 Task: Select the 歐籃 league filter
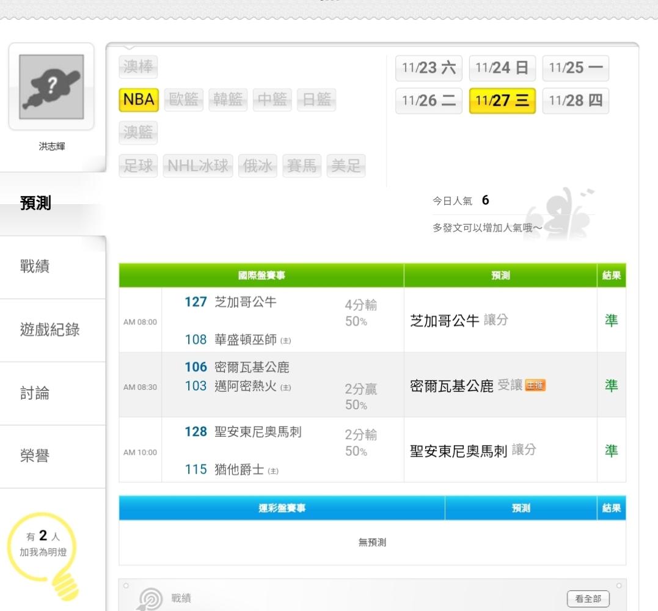tap(184, 100)
